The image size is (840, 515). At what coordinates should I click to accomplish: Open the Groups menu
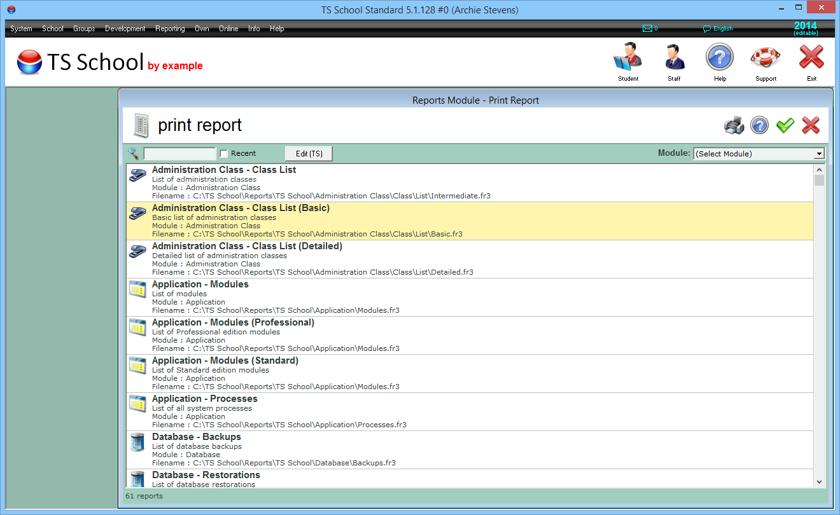pos(84,29)
